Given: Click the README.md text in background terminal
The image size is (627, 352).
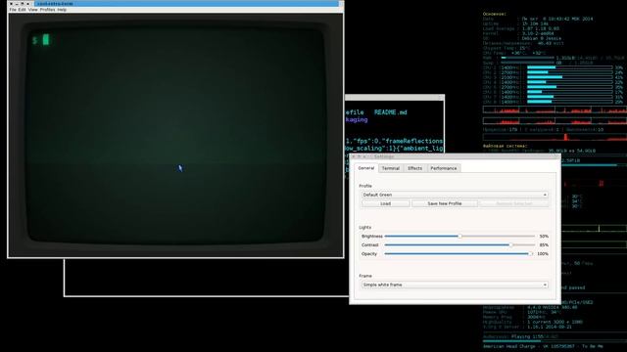Looking at the screenshot, I should (x=390, y=112).
